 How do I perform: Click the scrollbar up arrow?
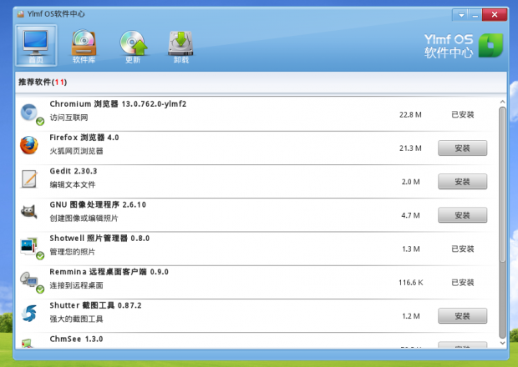tap(502, 102)
